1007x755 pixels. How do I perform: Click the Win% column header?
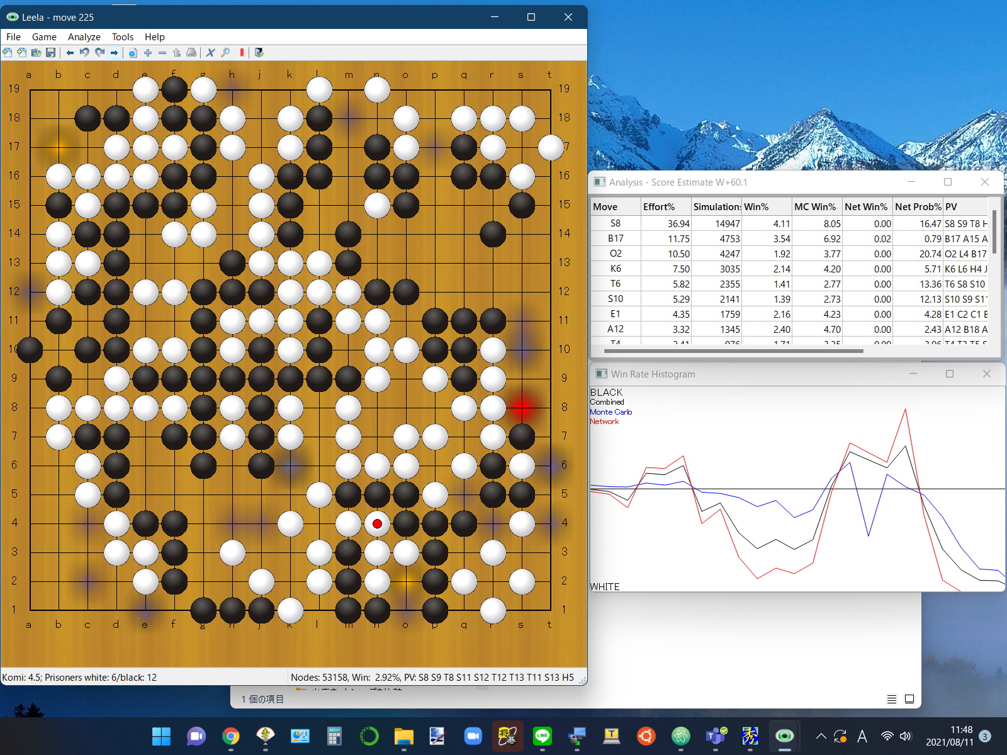coord(756,207)
